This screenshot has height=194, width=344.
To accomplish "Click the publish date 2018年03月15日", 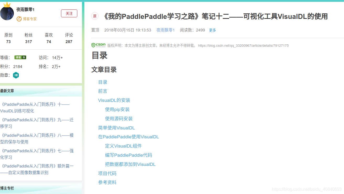I will coord(128,30).
